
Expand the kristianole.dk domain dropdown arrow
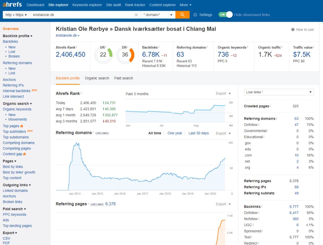coord(79,36)
